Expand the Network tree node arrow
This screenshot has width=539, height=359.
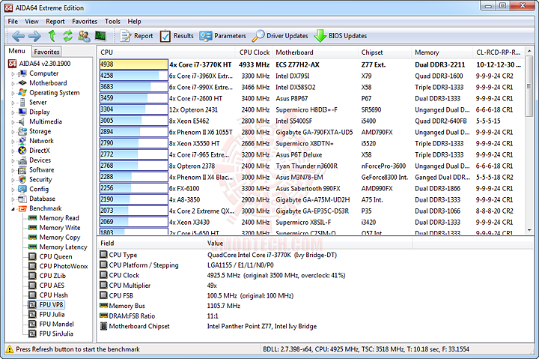(13, 141)
